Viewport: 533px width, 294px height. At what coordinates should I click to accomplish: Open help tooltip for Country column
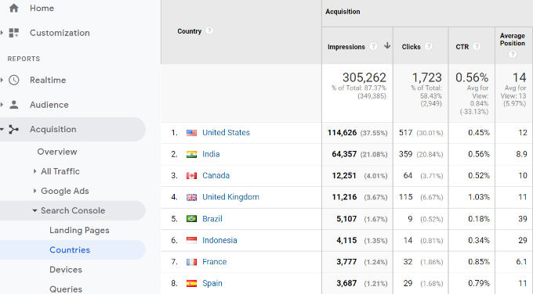point(209,30)
